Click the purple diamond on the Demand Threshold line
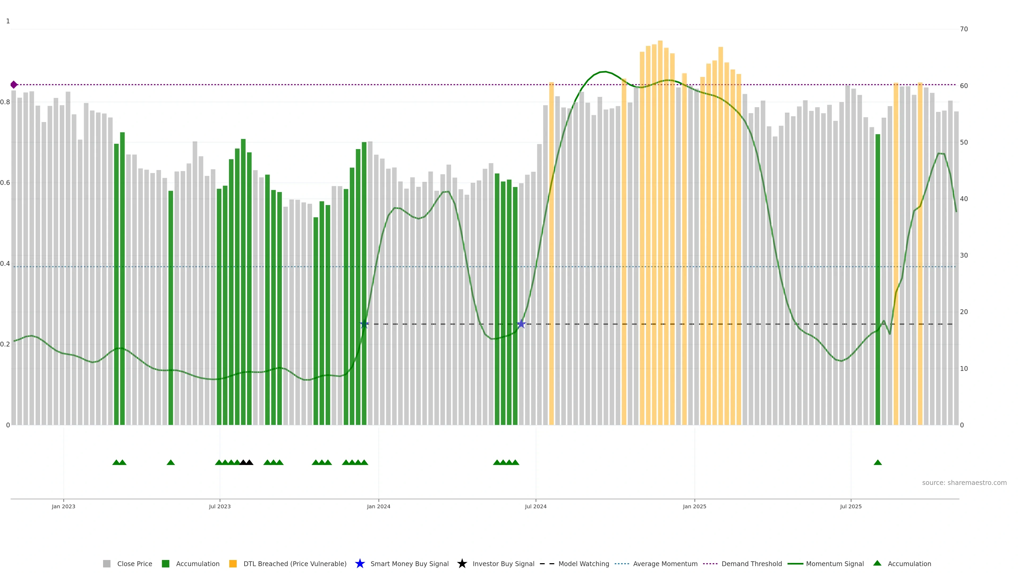 coord(14,85)
